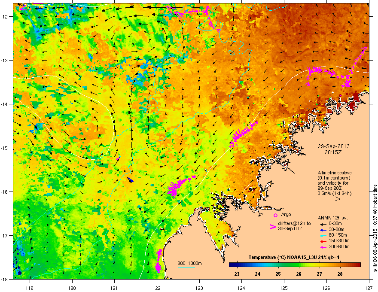Click the 'drifters@12h to' legend text
The width and height of the screenshot is (378, 292).
[x=294, y=223]
